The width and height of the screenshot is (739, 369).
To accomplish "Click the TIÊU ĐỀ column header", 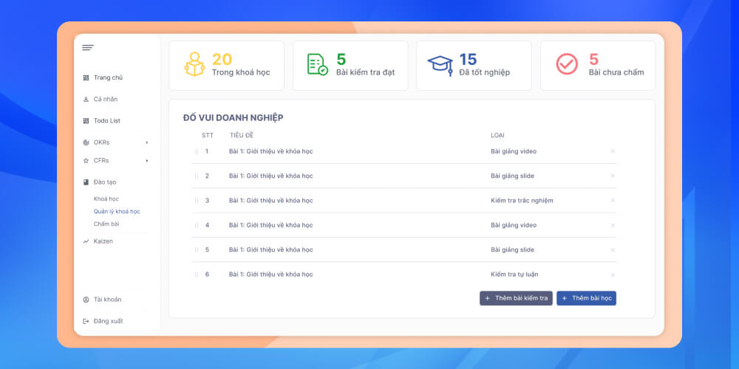I will point(242,136).
